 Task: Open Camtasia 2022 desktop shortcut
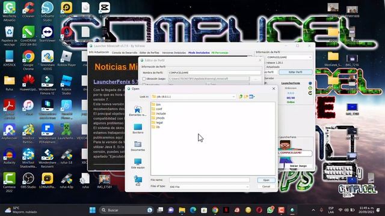[10, 182]
